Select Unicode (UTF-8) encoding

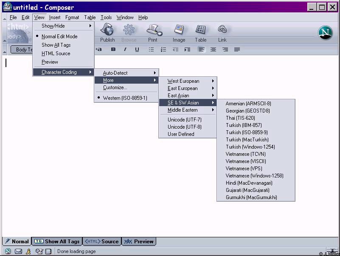188,127
